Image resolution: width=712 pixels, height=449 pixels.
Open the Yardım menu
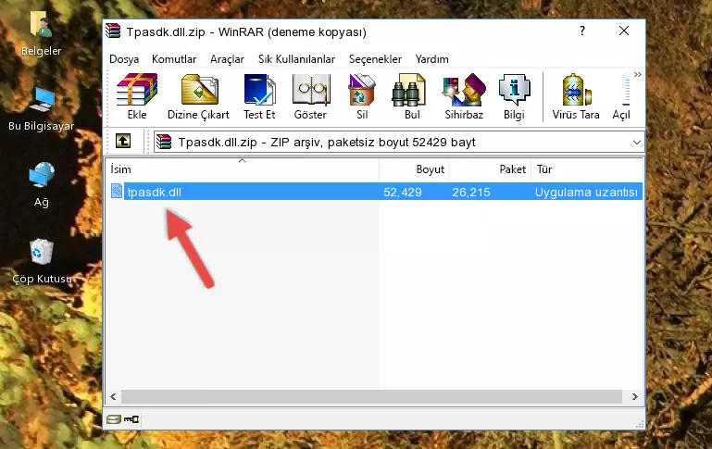(x=431, y=59)
